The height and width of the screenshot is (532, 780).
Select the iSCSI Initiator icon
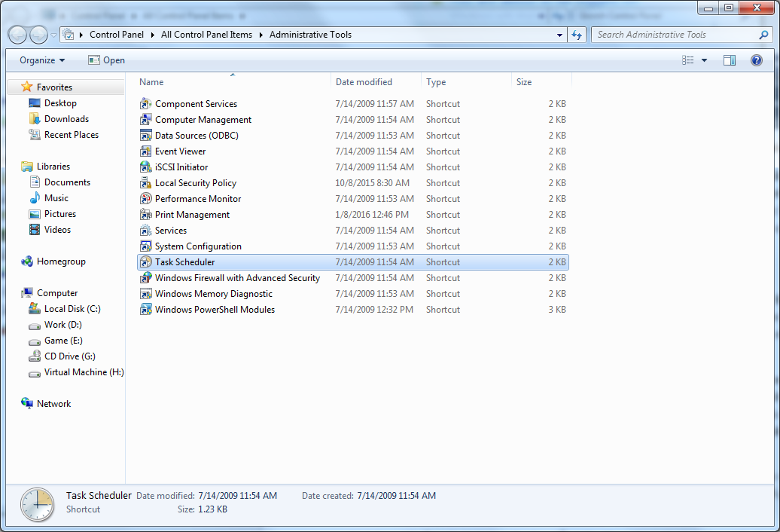pyautogui.click(x=145, y=167)
